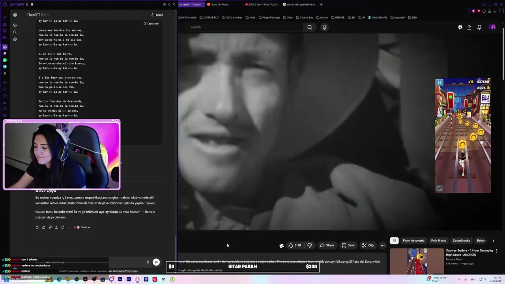Open Cookie Preferences link
The height and width of the screenshot is (284, 505).
pos(127,271)
